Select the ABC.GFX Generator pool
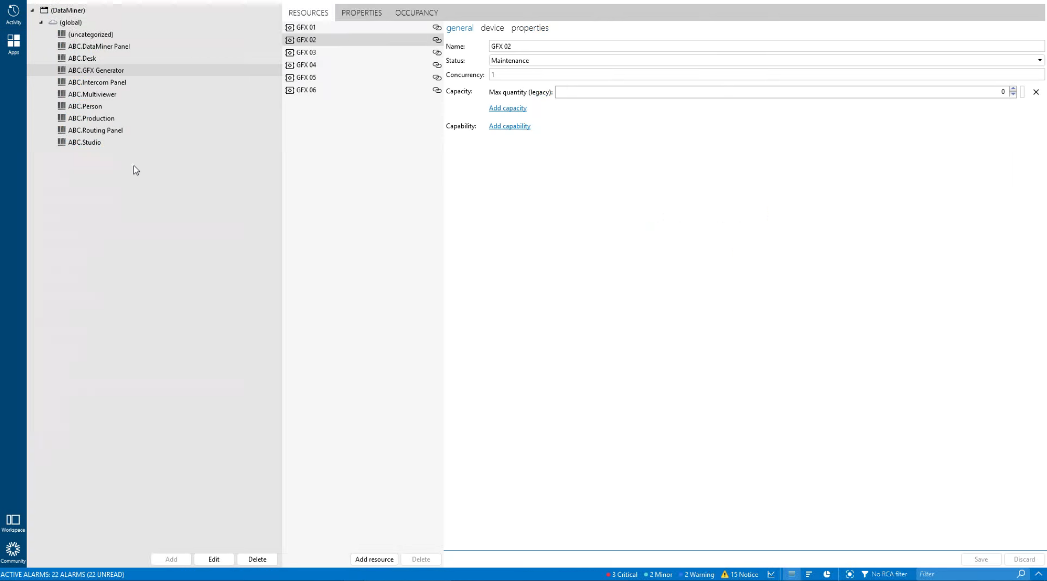This screenshot has width=1047, height=581. pos(96,70)
